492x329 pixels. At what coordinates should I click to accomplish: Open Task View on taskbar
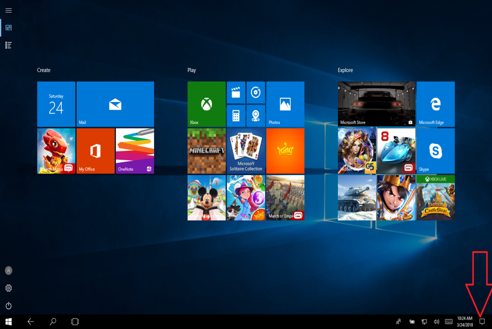(x=75, y=321)
